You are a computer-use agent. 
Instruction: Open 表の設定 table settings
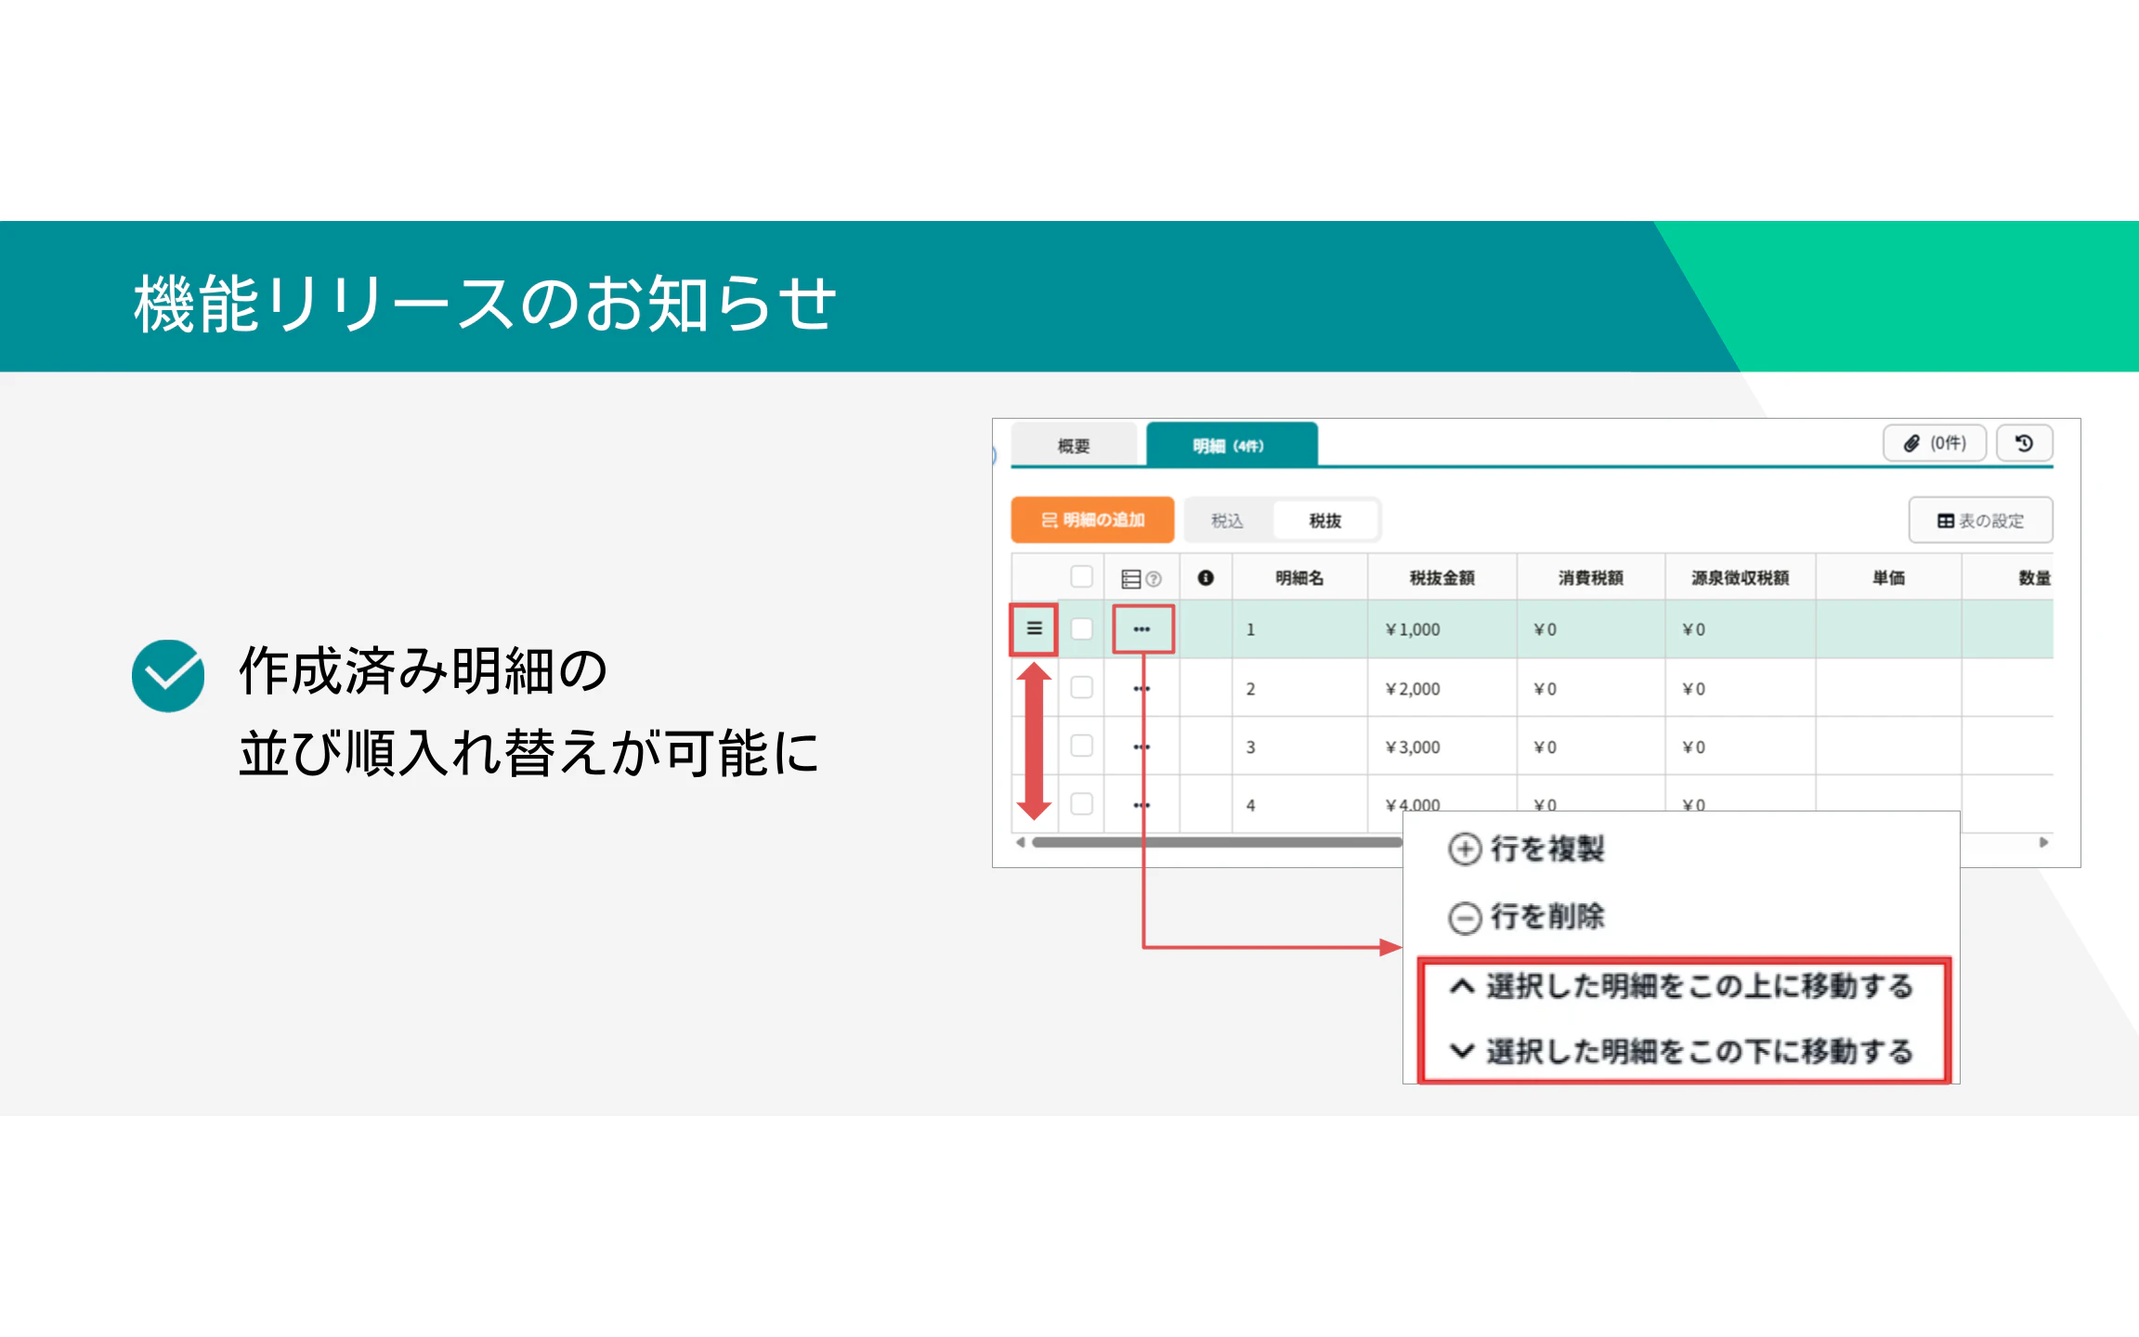(1980, 521)
